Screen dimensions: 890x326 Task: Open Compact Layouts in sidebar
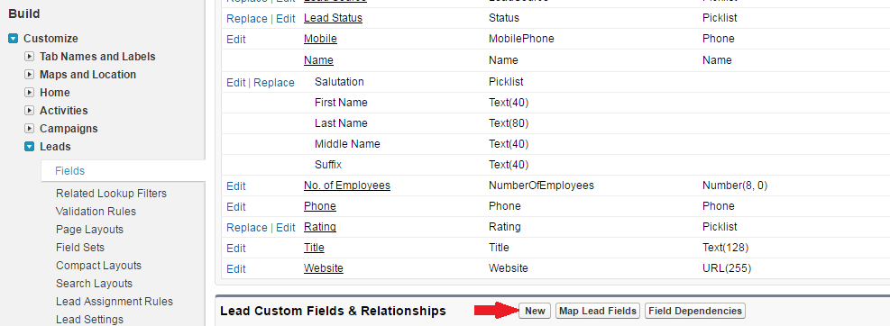pos(99,266)
